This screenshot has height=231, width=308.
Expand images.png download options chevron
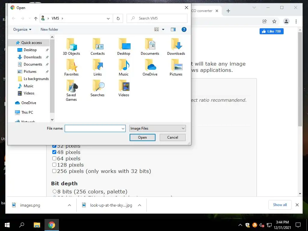pos(69,205)
